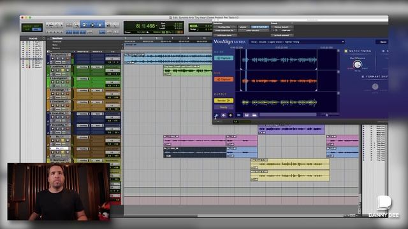Click the first display-mode icon in VocAlign's bottom toolbar
Screen dimensions: 408x229
point(247,115)
